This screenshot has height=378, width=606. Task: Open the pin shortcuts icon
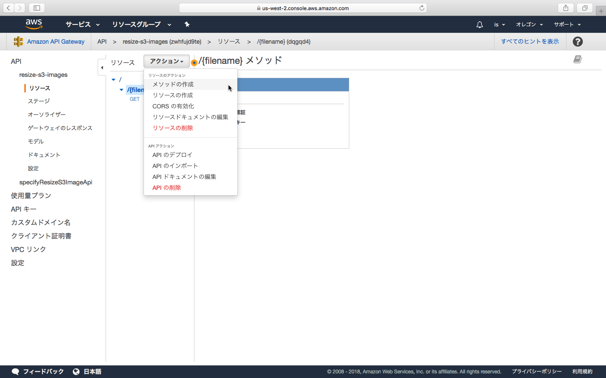pyautogui.click(x=187, y=24)
